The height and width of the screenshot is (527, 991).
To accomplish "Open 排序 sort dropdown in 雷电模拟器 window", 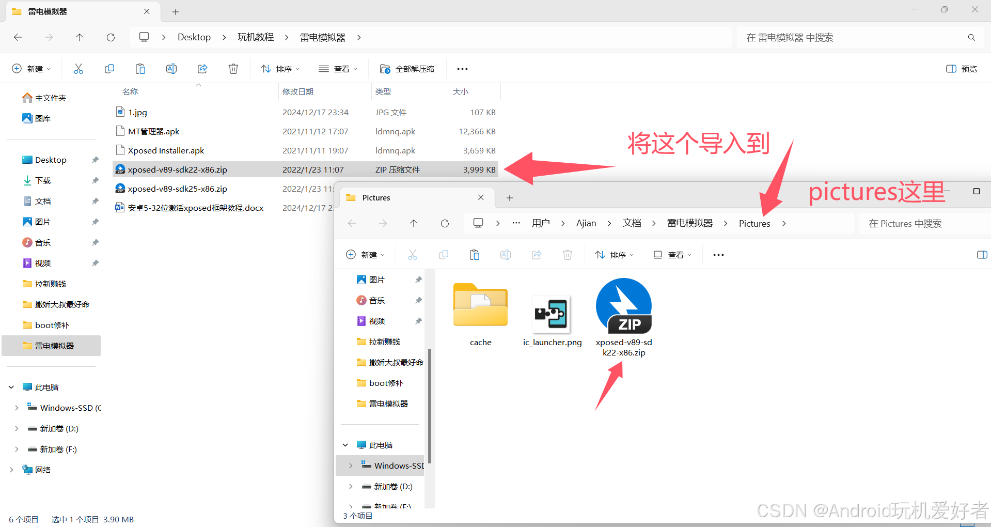I will click(x=280, y=69).
